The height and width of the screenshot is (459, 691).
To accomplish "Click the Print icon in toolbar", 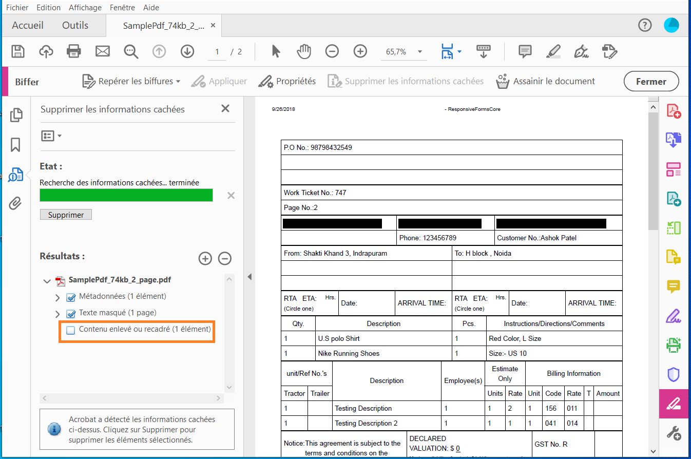I will [74, 51].
